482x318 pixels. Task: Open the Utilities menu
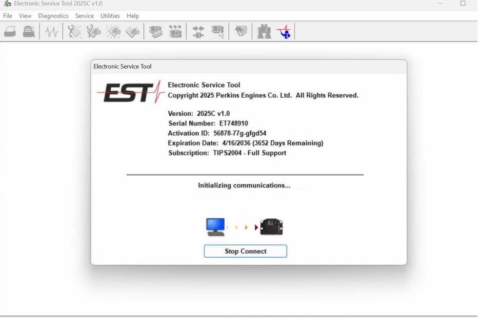click(x=110, y=16)
